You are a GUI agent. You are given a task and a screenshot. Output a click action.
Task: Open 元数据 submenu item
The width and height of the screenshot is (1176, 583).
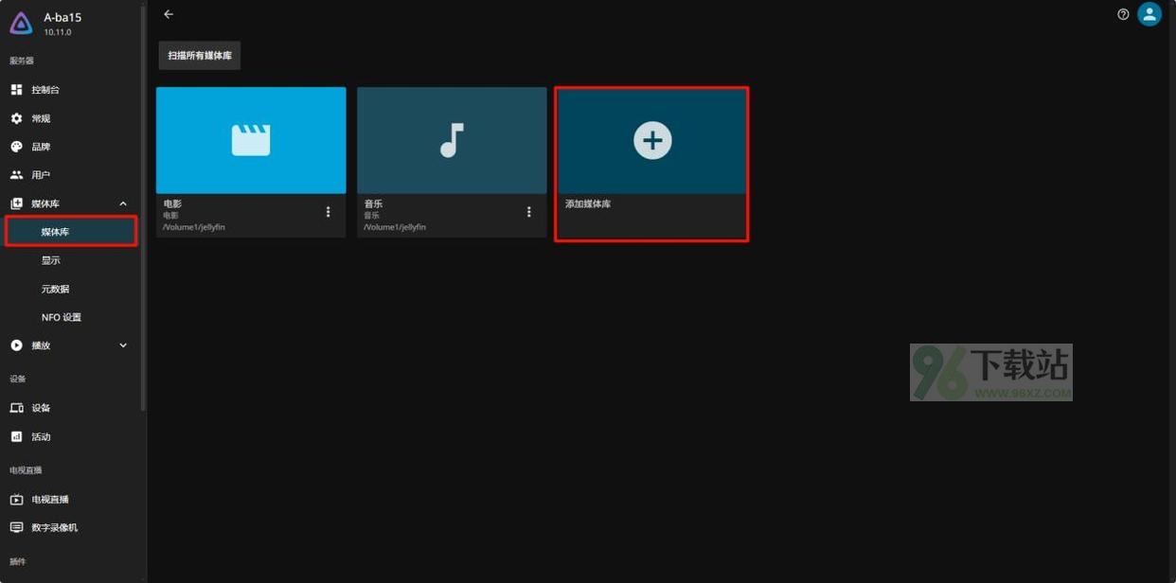[55, 289]
